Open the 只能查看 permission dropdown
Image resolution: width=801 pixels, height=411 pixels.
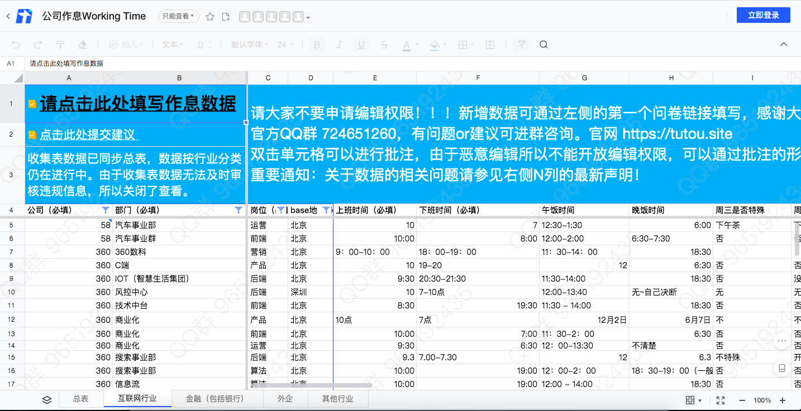pos(178,16)
